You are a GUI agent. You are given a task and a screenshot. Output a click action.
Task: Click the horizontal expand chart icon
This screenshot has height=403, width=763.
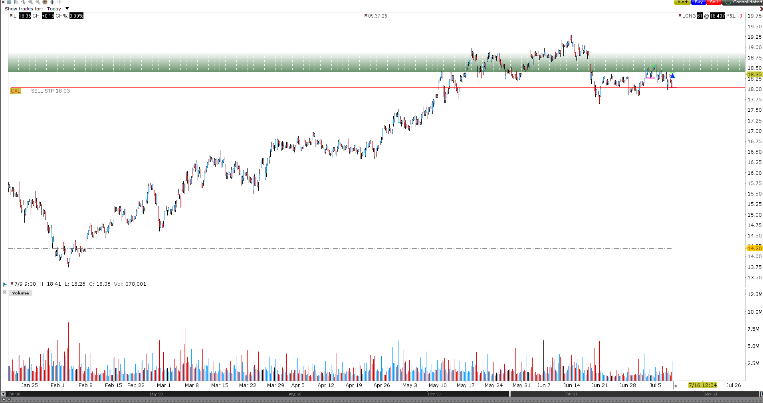tap(52, 2)
